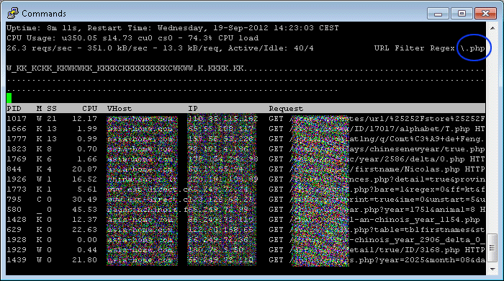This screenshot has height=281, width=504.
Task: Click the IP column header
Action: coord(193,108)
